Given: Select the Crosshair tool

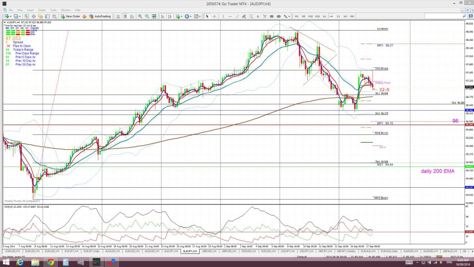Looking at the screenshot, I should [215, 16].
